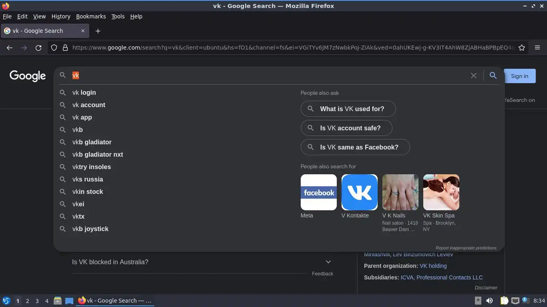Screen dimensions: 547x307
Task: Click the Google logo
Action: point(28,76)
